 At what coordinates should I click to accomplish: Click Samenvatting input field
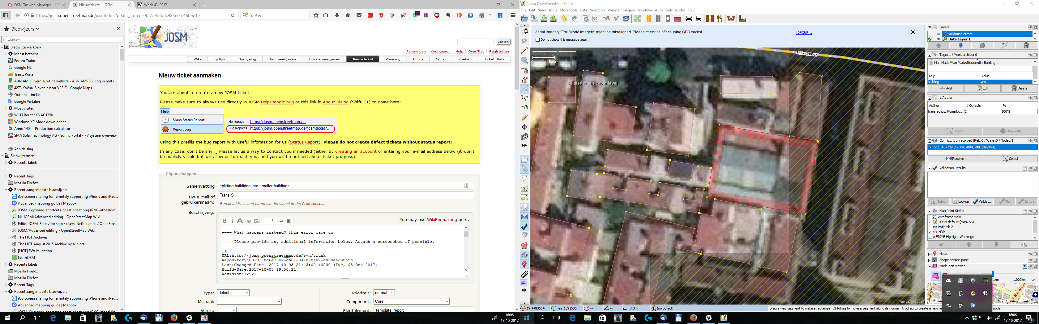tap(345, 186)
